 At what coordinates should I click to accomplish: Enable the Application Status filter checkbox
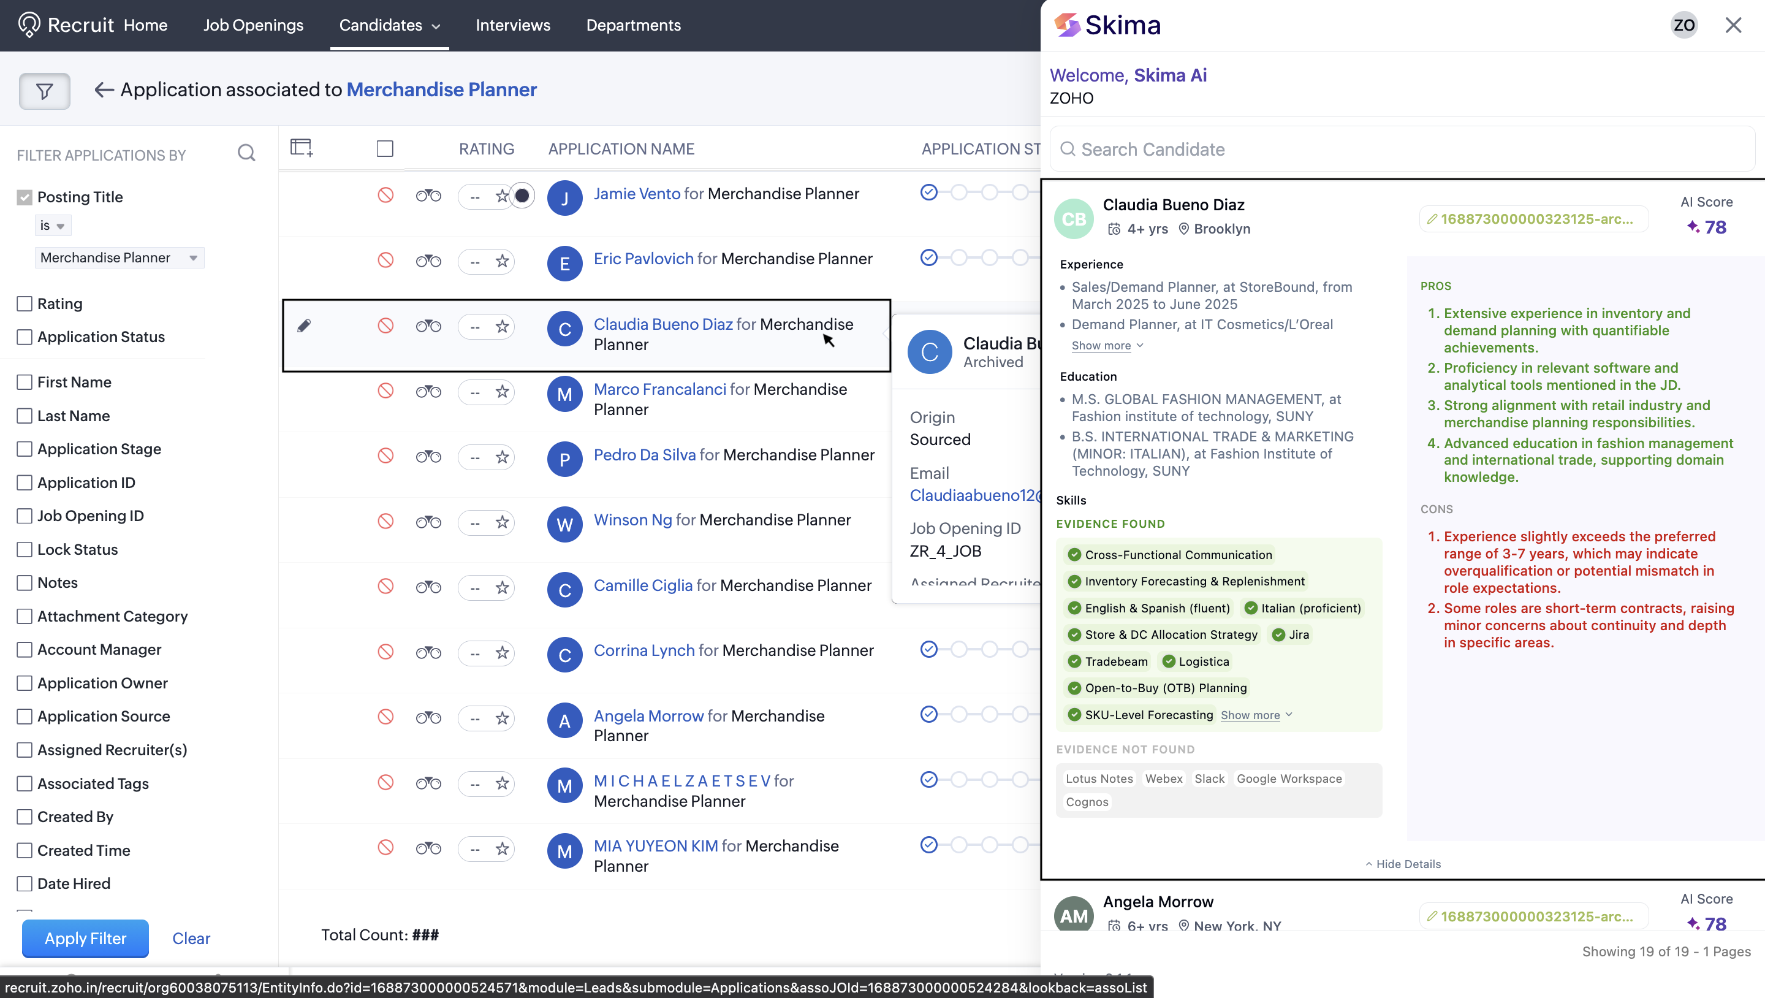pyautogui.click(x=25, y=337)
